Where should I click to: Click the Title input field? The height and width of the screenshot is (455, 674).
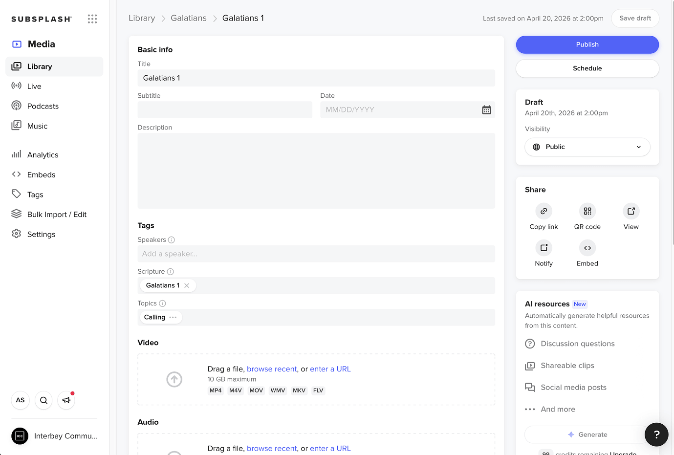point(316,78)
